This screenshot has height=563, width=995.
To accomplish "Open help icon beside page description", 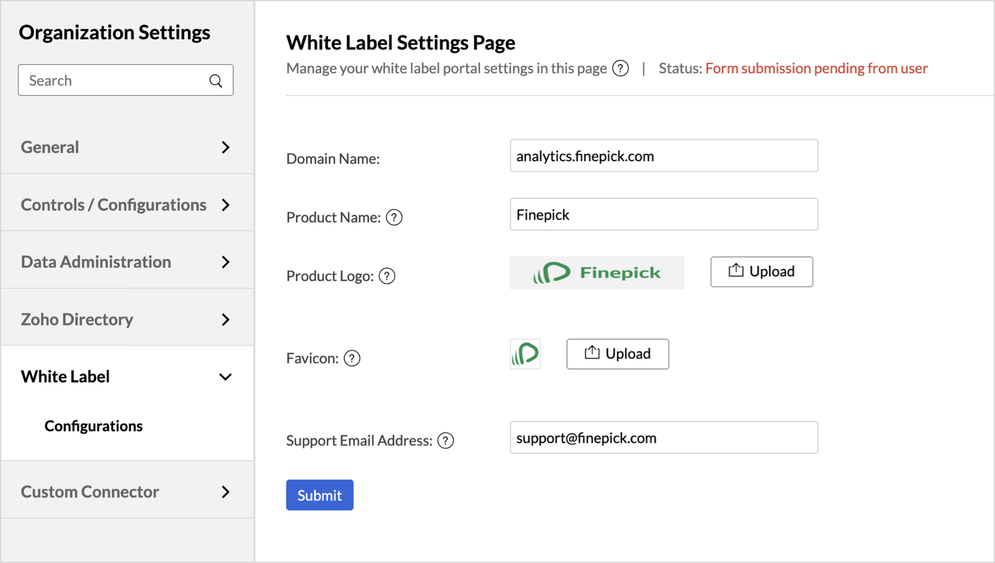I will pyautogui.click(x=620, y=68).
